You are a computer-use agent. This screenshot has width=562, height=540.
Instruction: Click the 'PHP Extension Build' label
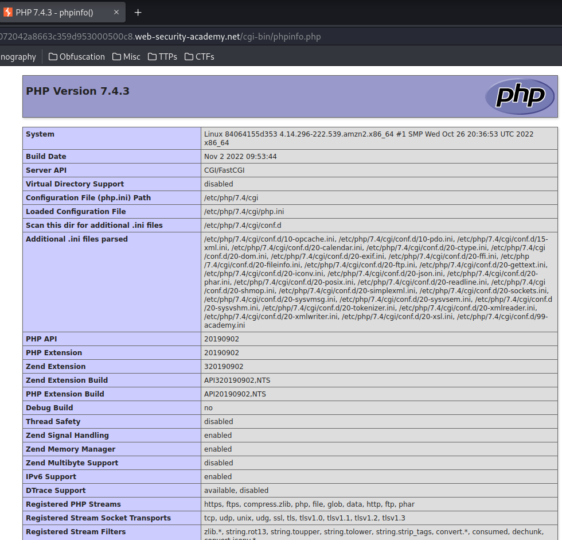pos(65,394)
